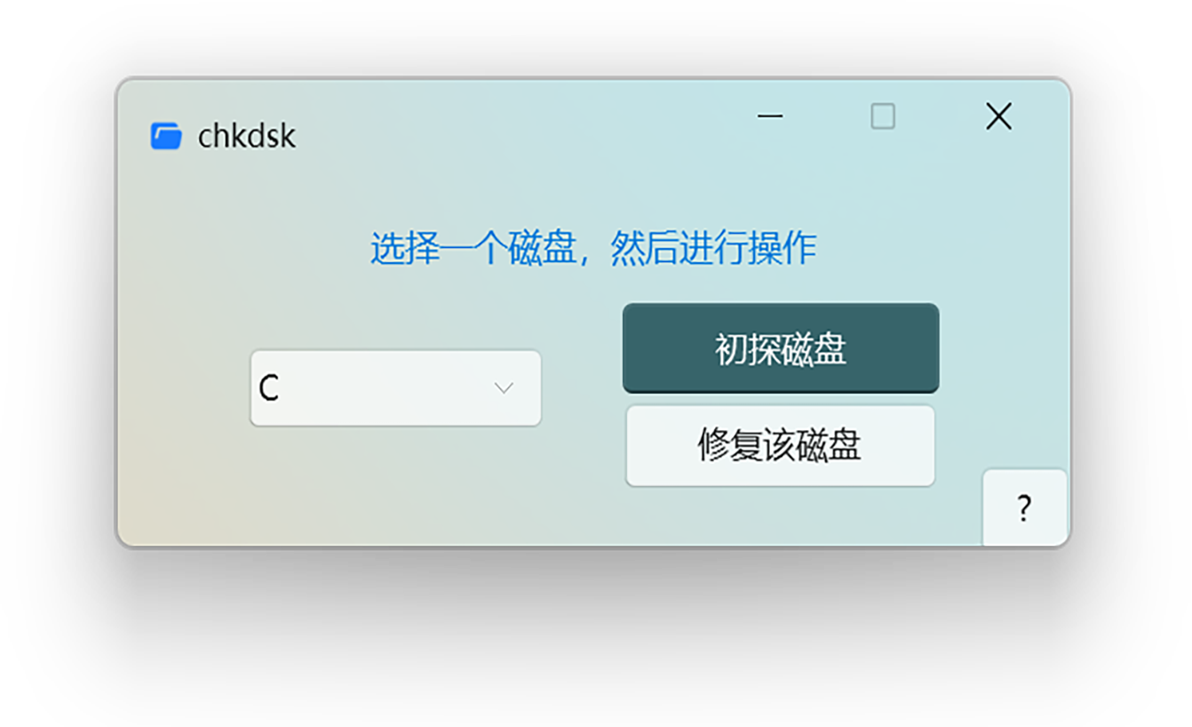Open help with the question mark button
The width and height of the screenshot is (1192, 727).
[x=1024, y=507]
